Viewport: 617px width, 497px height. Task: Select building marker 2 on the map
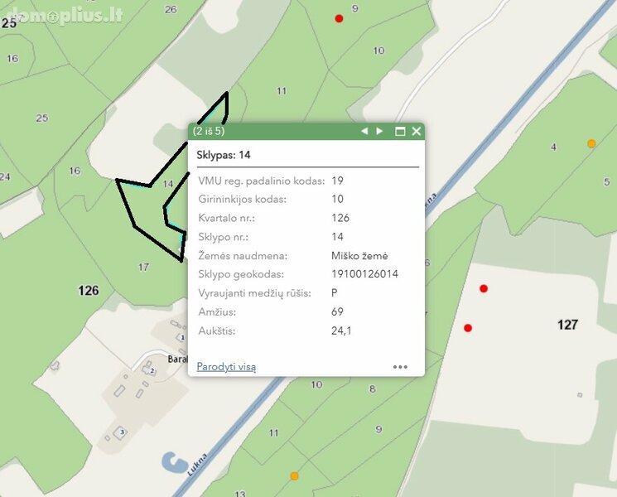(x=152, y=371)
